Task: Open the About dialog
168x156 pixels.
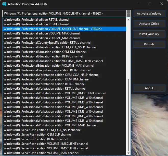Action: [149, 88]
